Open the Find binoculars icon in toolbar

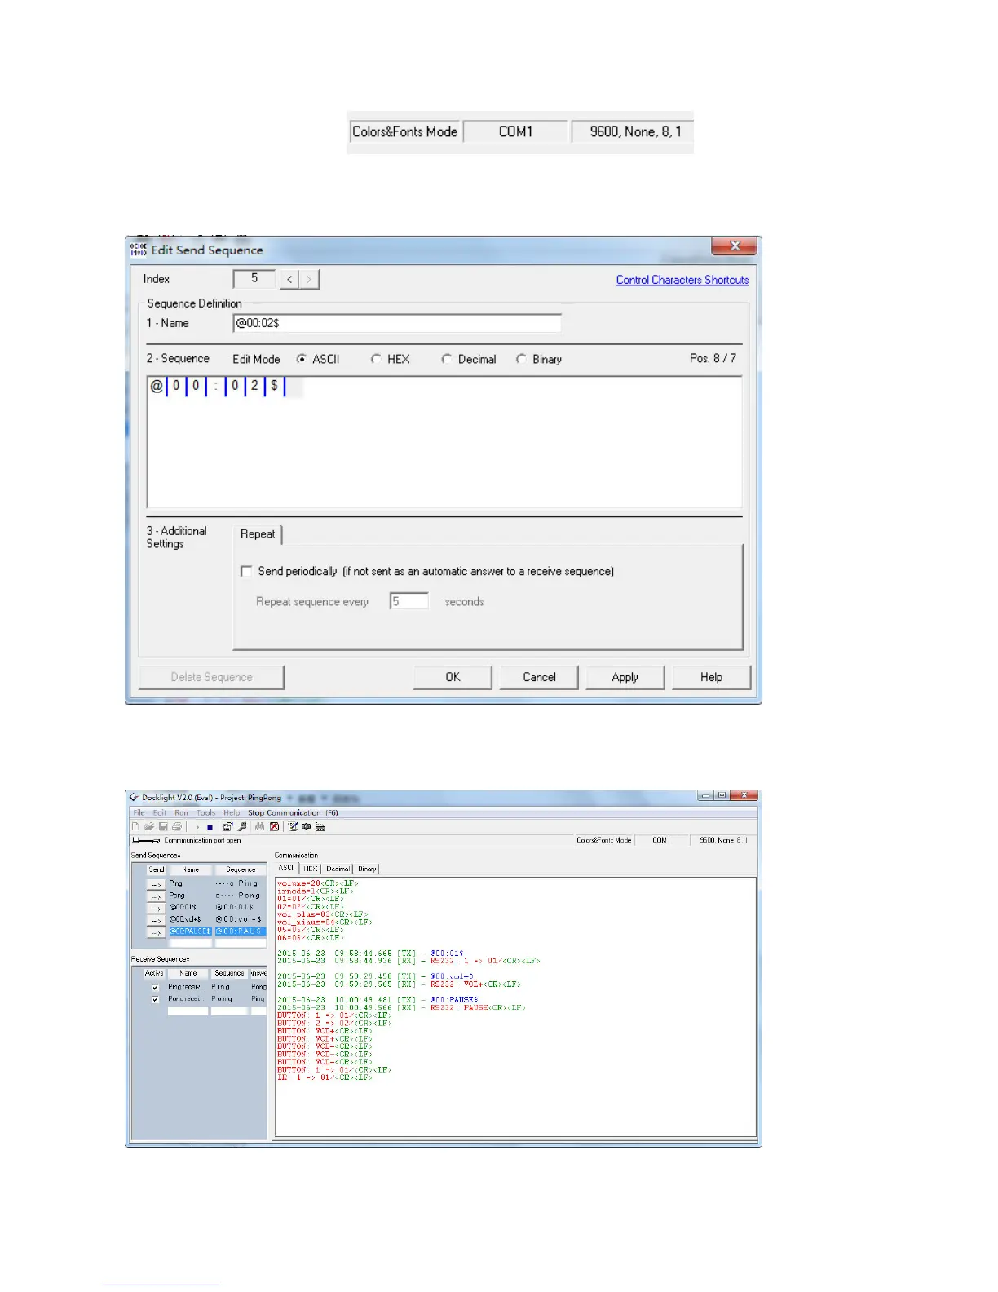[260, 827]
